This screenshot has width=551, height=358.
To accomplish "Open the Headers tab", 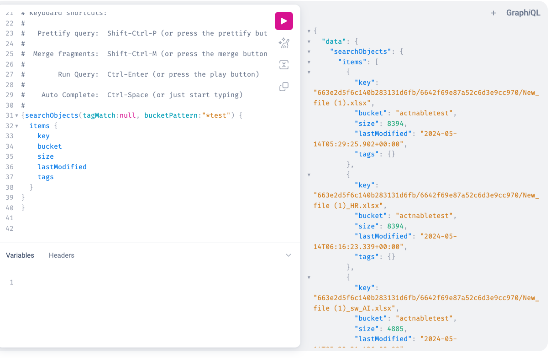I will point(62,255).
